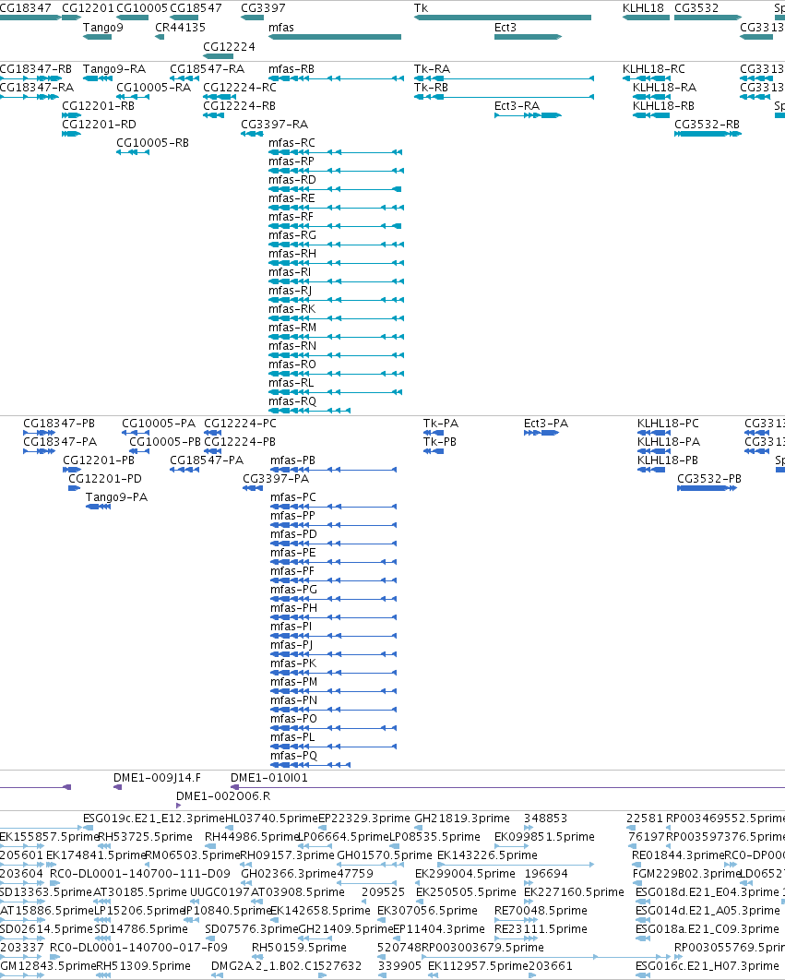Image resolution: width=785 pixels, height=980 pixels.
Task: Click transcript Ect3-RA
Action: click(517, 105)
